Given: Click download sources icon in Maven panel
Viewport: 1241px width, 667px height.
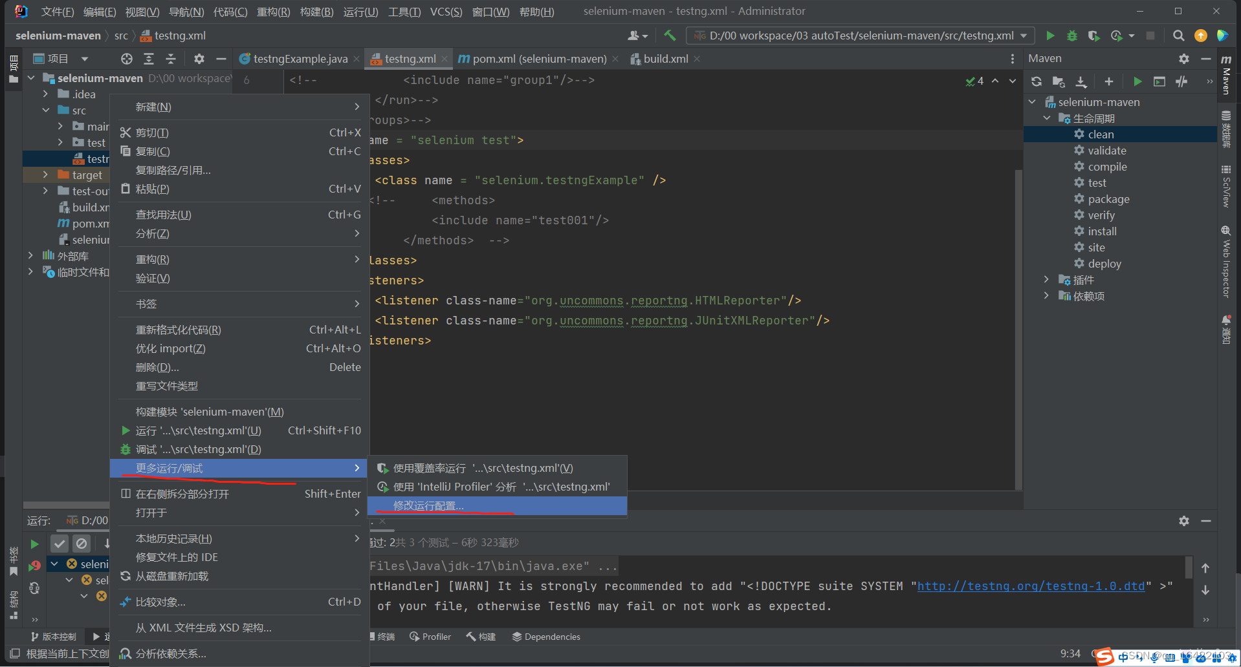Looking at the screenshot, I should [1081, 81].
